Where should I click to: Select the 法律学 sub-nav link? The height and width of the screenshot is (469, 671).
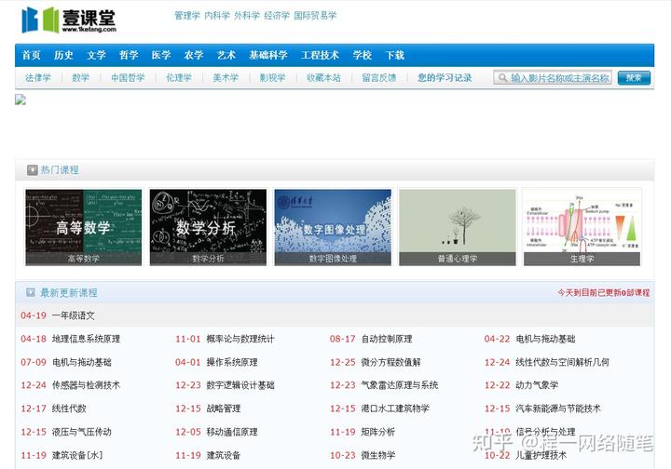[38, 78]
